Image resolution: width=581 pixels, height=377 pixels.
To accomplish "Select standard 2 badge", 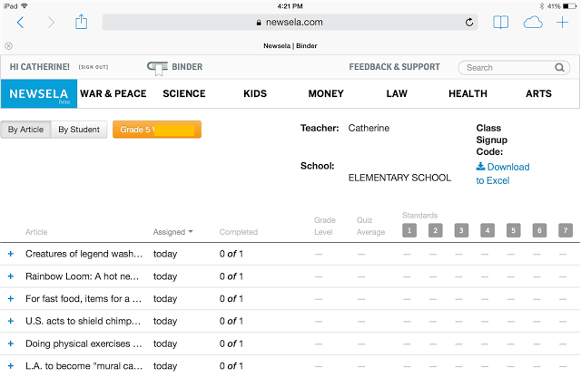I will click(x=436, y=230).
